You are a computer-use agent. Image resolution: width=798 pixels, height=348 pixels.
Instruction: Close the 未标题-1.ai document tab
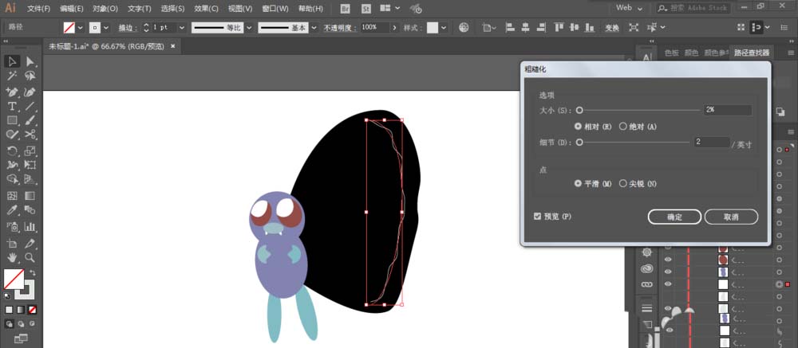pos(172,46)
